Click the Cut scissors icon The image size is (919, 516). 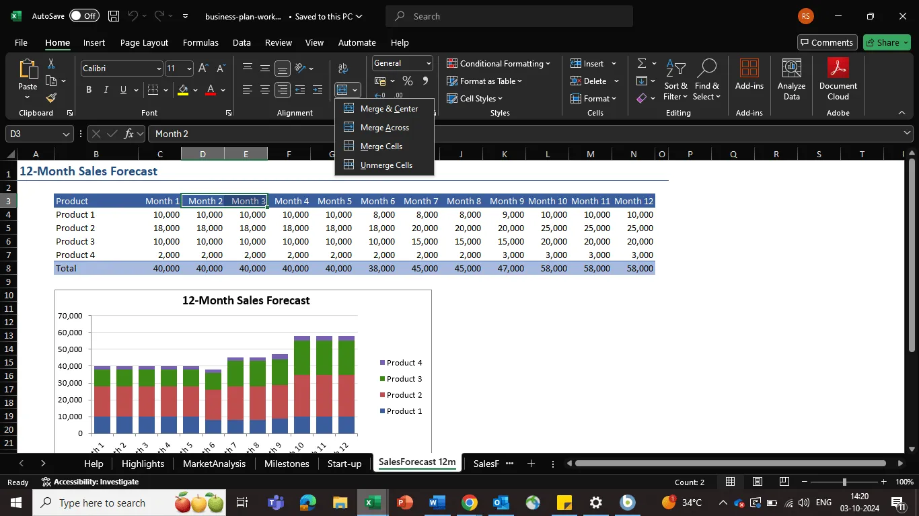[x=51, y=64]
